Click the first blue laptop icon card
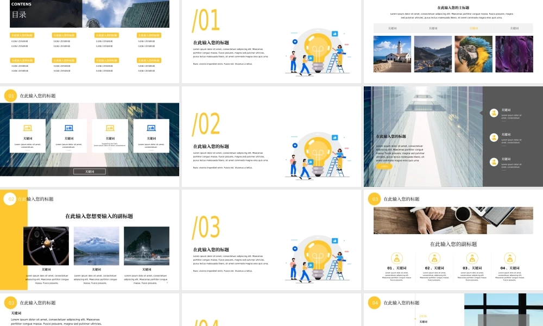 click(x=69, y=135)
